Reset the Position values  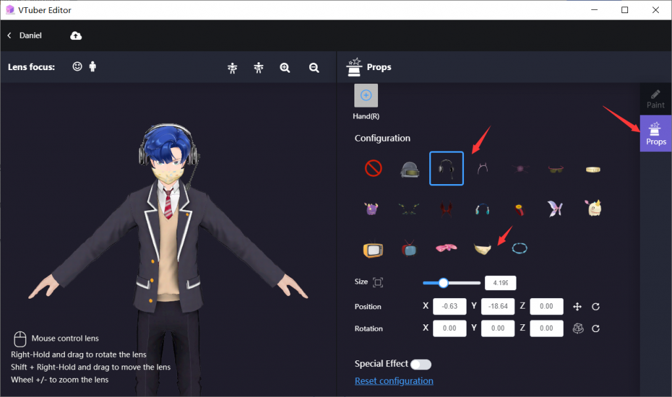pos(596,307)
